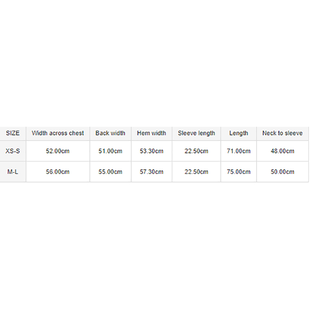Click the Neck to sleeve header
This screenshot has width=310, height=310.
[x=282, y=133]
